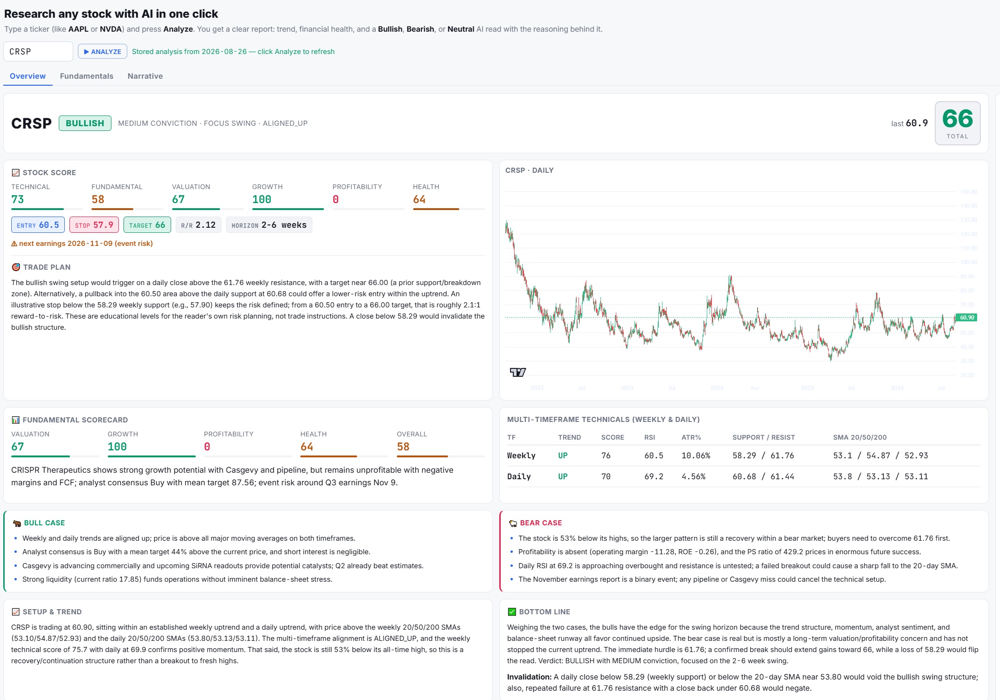
Task: Click the Technical score bar under 73
Action: (47, 209)
